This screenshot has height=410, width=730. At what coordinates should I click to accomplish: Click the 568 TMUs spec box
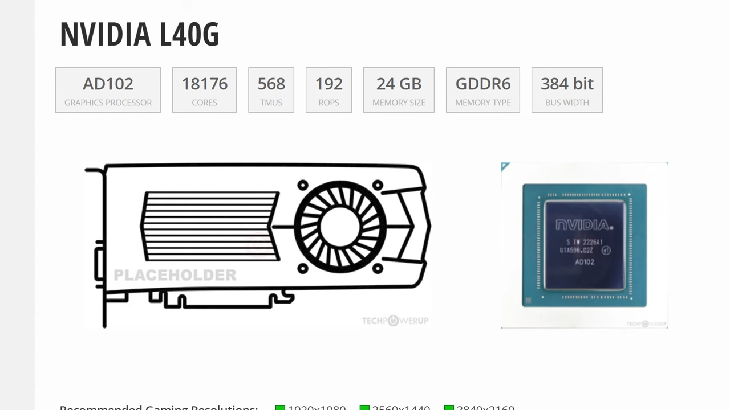click(x=271, y=90)
